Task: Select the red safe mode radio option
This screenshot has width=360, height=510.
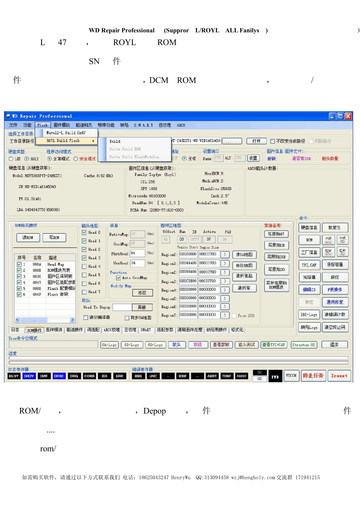Action: [76, 159]
